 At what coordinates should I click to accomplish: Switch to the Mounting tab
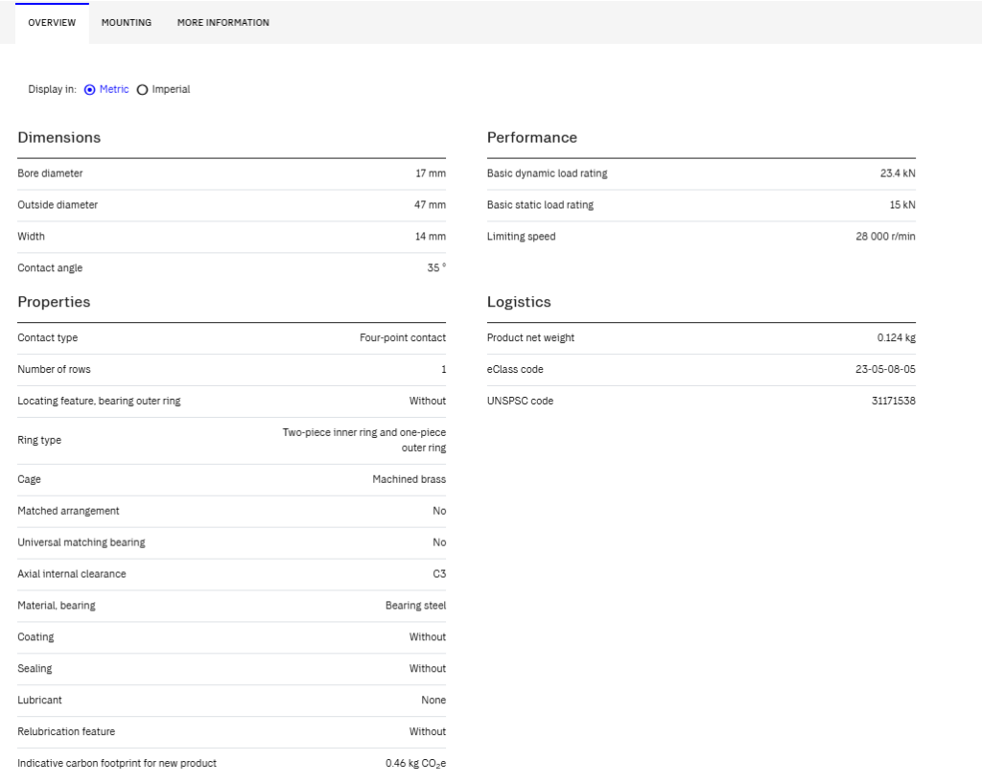[127, 23]
